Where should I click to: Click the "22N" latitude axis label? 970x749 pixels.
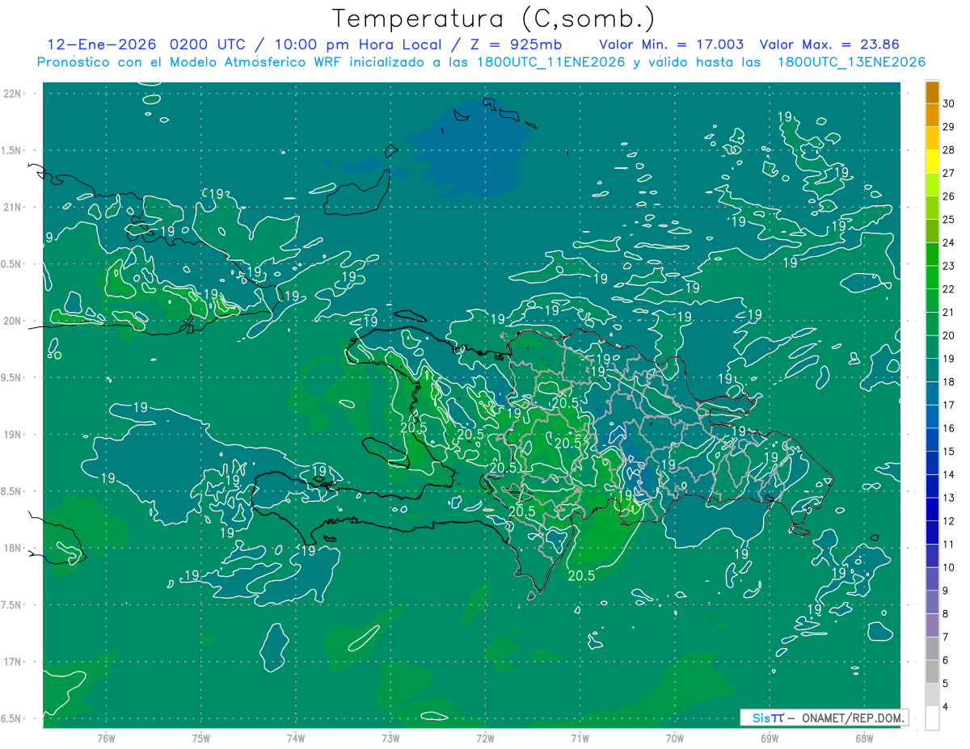15,94
